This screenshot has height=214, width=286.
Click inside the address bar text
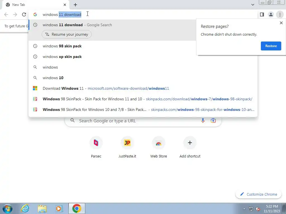(62, 14)
